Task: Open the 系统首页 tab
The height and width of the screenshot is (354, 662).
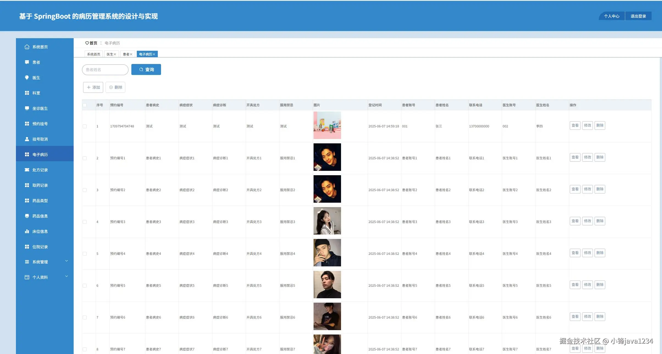Action: pyautogui.click(x=93, y=54)
